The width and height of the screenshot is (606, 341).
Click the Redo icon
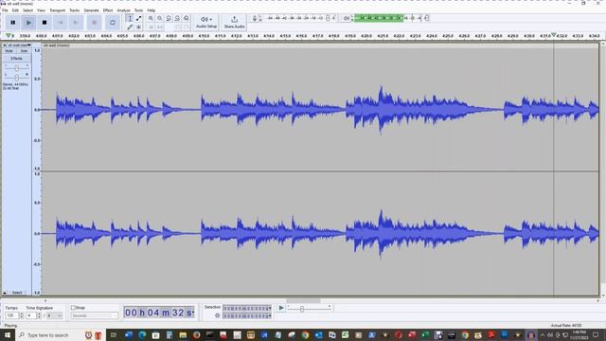pos(187,27)
